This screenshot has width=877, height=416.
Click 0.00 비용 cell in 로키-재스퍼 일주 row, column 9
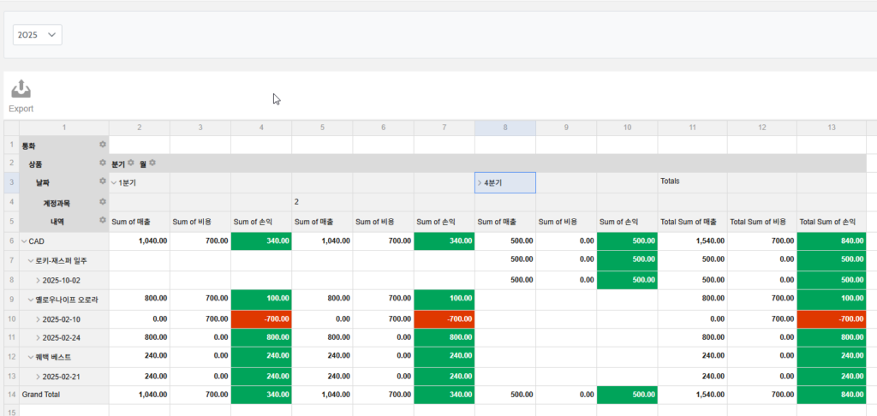[566, 260]
